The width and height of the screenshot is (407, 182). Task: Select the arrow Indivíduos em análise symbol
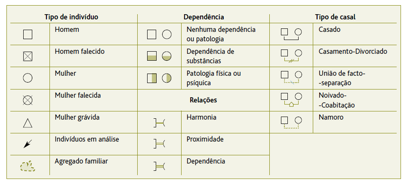pyautogui.click(x=28, y=144)
